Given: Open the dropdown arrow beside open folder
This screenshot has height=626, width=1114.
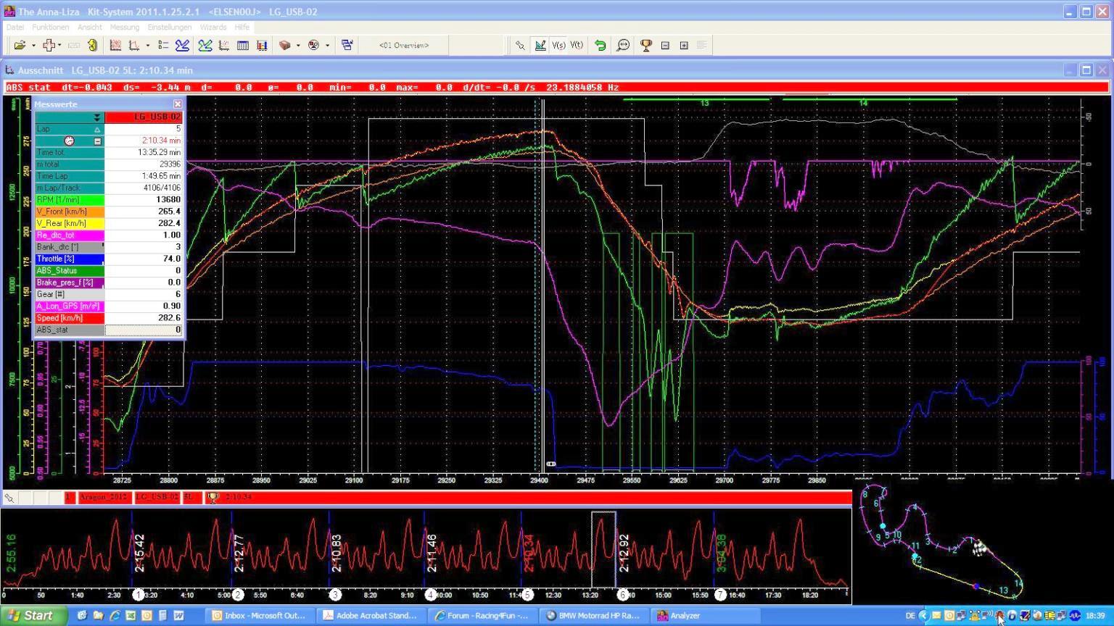Looking at the screenshot, I should (x=33, y=46).
